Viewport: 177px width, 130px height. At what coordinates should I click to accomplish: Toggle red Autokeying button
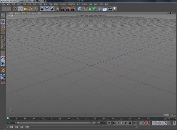tap(144, 123)
